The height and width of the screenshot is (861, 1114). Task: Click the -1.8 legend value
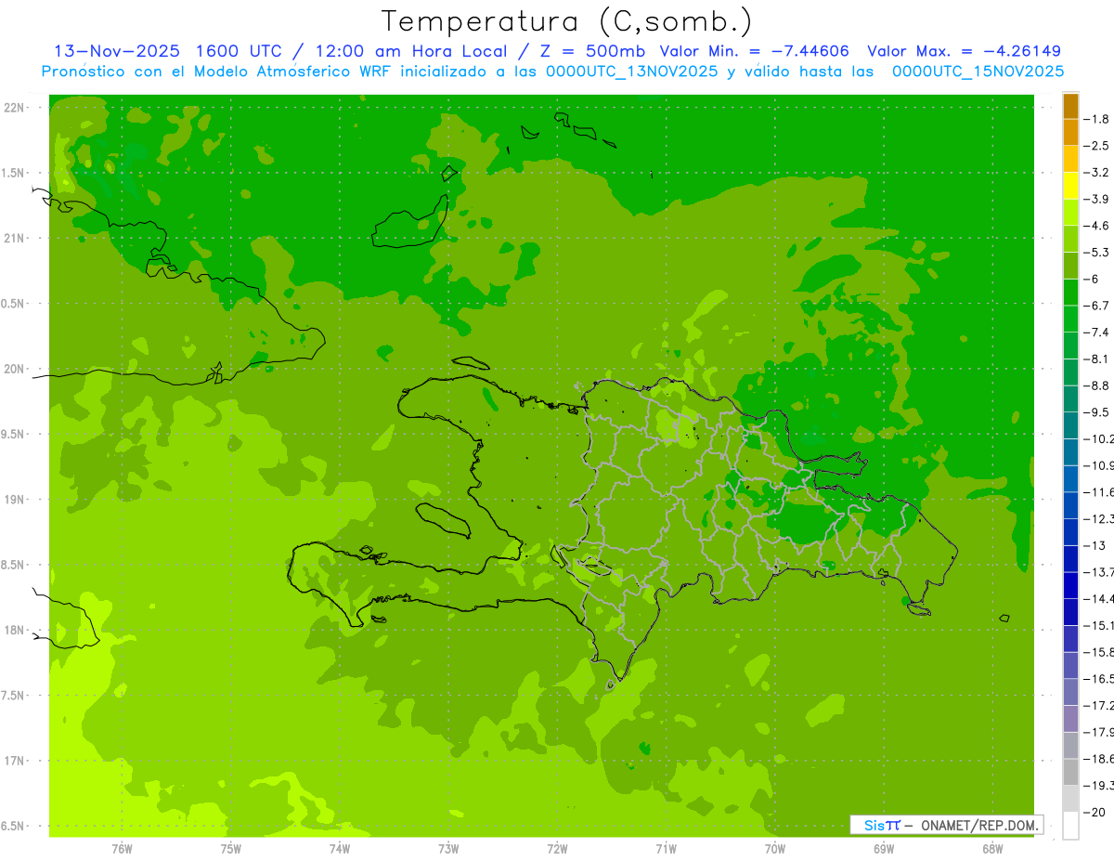[x=1098, y=119]
